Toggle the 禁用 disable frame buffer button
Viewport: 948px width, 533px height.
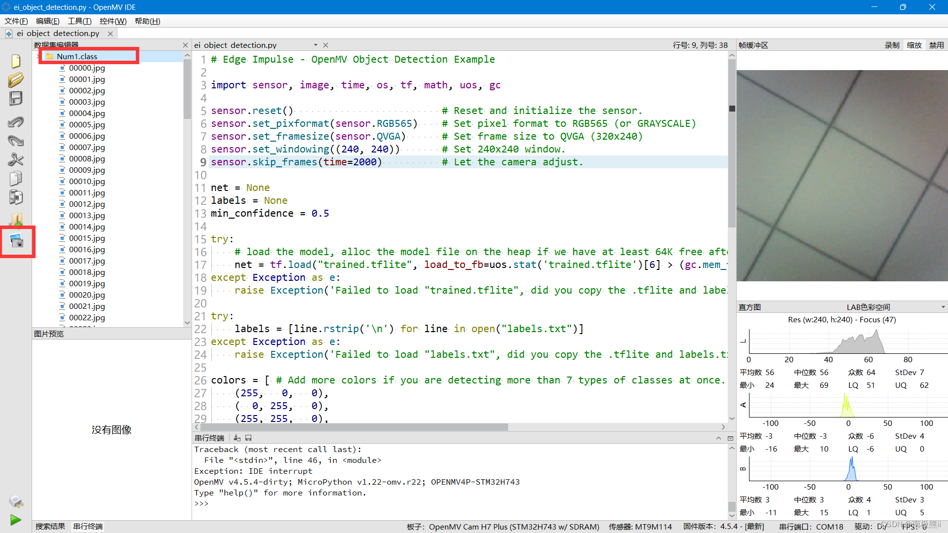tap(936, 45)
